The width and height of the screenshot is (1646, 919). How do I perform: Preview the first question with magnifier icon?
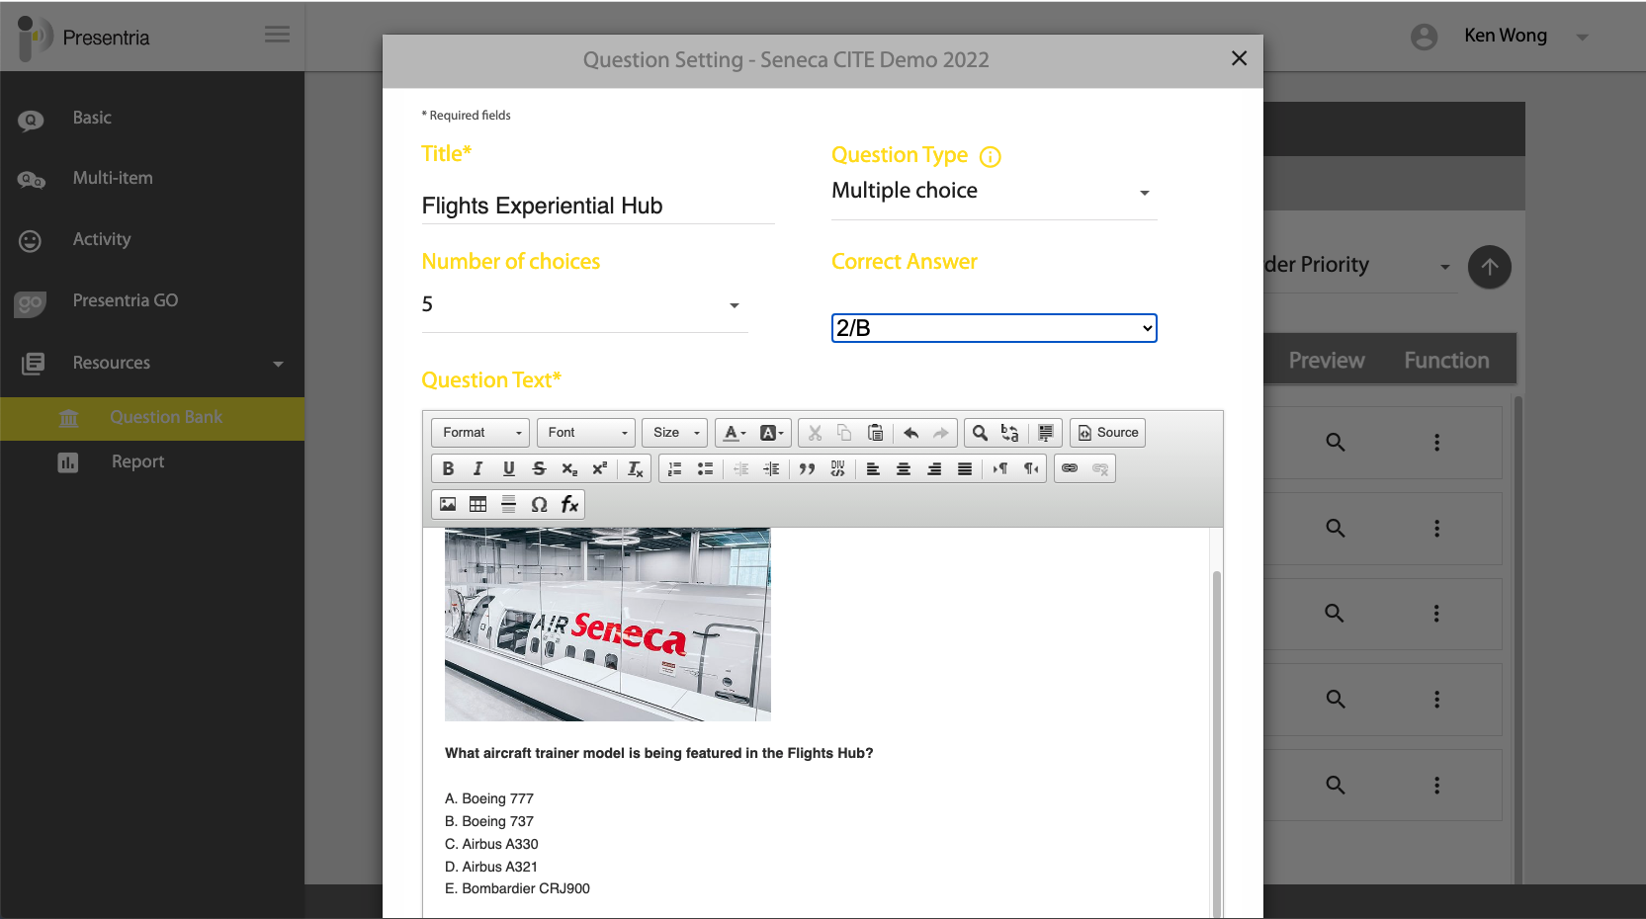[1335, 443]
